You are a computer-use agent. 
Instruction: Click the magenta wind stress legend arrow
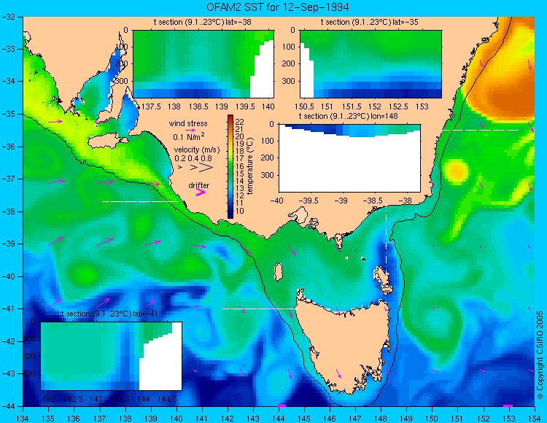click(x=190, y=130)
